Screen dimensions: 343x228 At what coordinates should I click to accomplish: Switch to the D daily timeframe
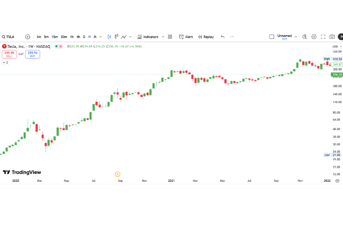click(84, 37)
